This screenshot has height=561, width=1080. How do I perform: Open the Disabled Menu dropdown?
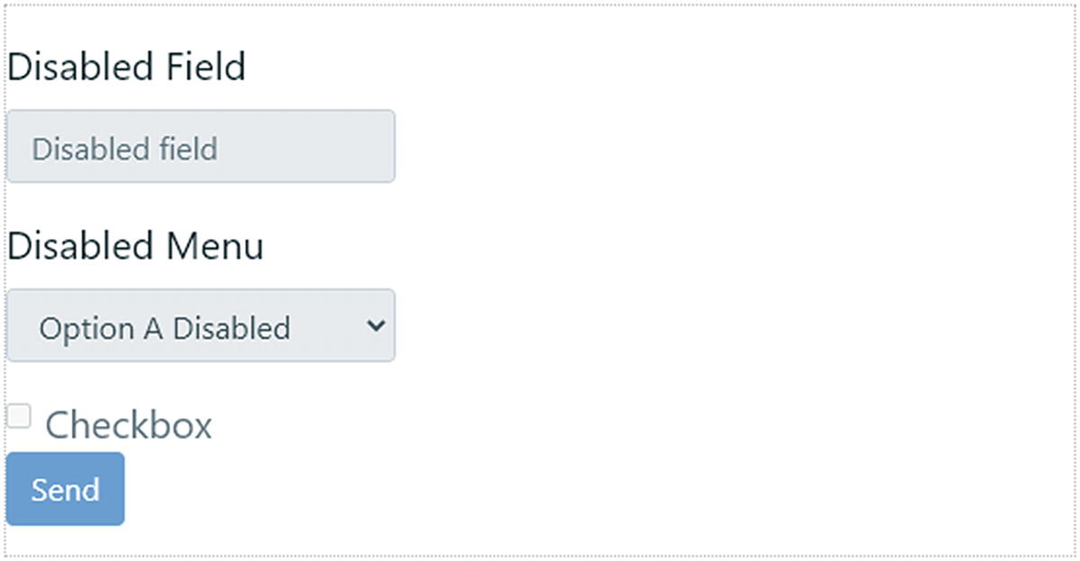pyautogui.click(x=201, y=325)
